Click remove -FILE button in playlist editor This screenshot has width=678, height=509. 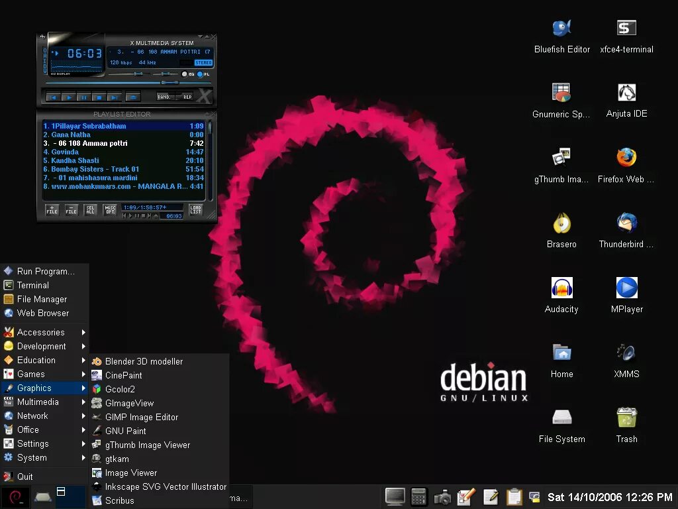(x=72, y=210)
